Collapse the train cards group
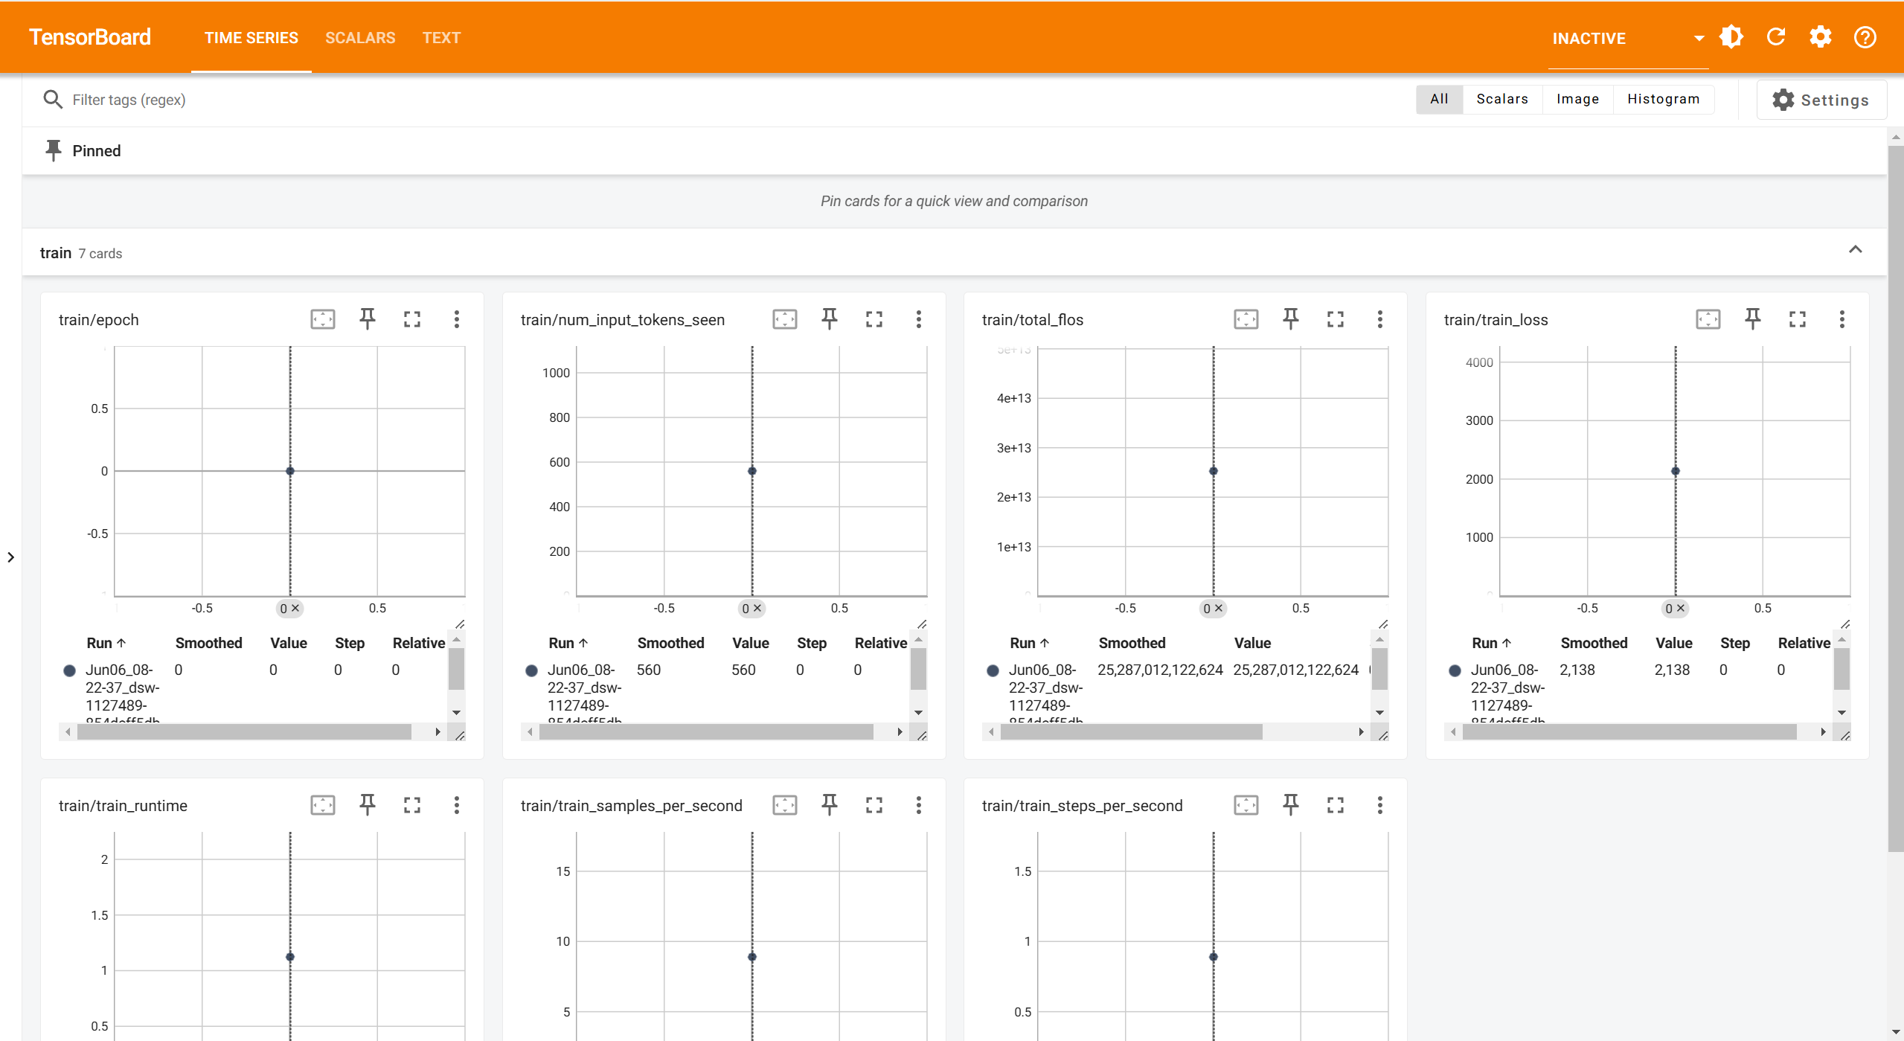Viewport: 1904px width, 1041px height. click(x=1856, y=250)
